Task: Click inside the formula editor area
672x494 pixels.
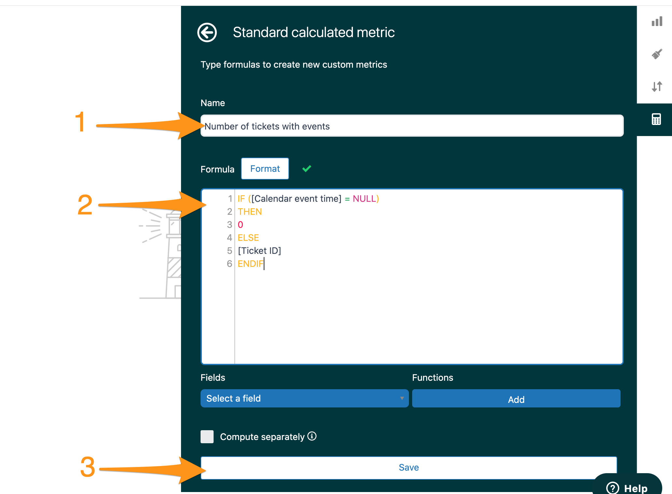Action: pyautogui.click(x=412, y=277)
